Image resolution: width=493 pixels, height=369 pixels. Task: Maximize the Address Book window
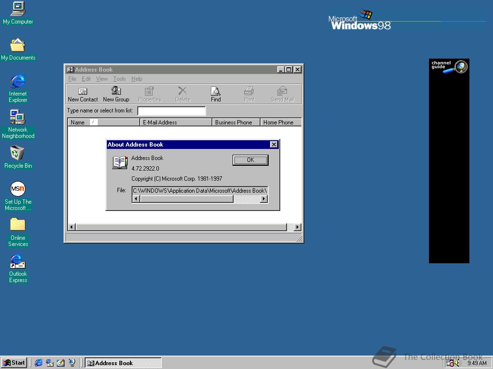point(289,69)
